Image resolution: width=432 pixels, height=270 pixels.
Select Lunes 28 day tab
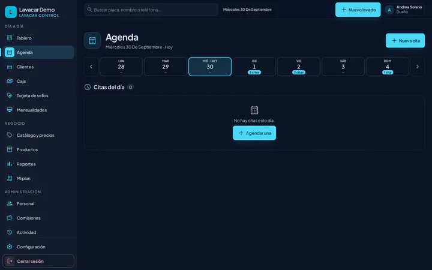point(121,67)
